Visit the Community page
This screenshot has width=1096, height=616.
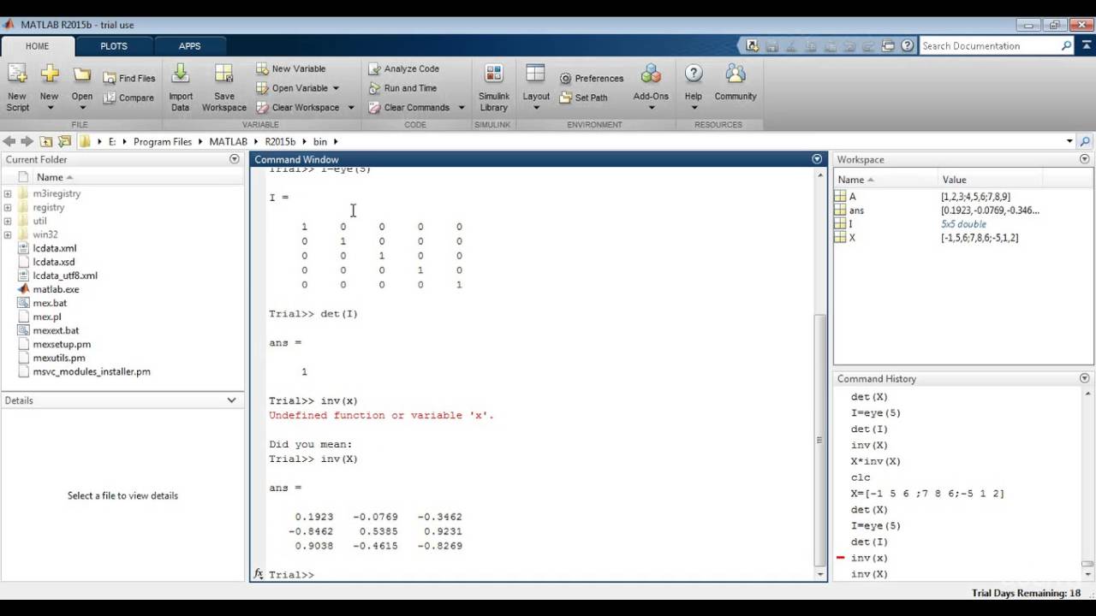(x=736, y=84)
